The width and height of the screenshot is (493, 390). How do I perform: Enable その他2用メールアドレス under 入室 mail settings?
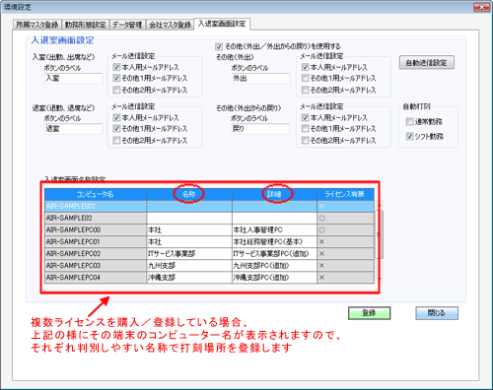[116, 90]
